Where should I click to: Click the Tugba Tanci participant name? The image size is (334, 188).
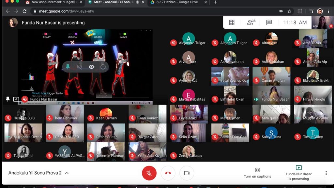coord(23,156)
